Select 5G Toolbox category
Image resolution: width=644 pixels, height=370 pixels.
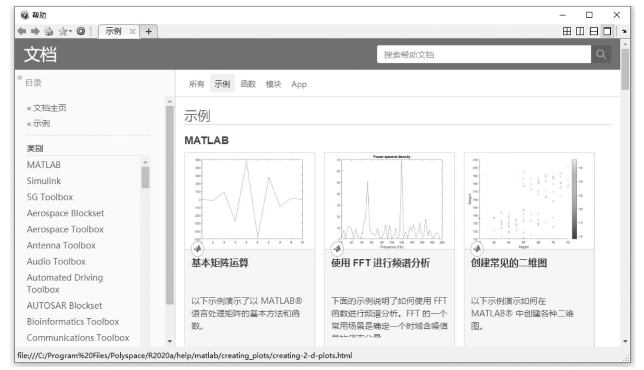click(x=50, y=197)
